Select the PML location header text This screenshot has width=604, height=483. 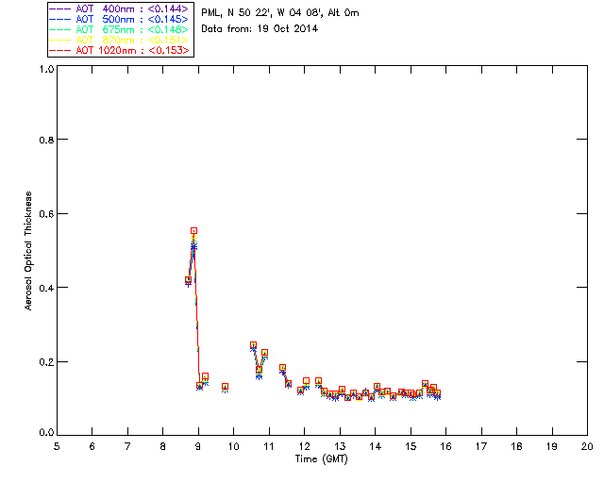click(280, 13)
